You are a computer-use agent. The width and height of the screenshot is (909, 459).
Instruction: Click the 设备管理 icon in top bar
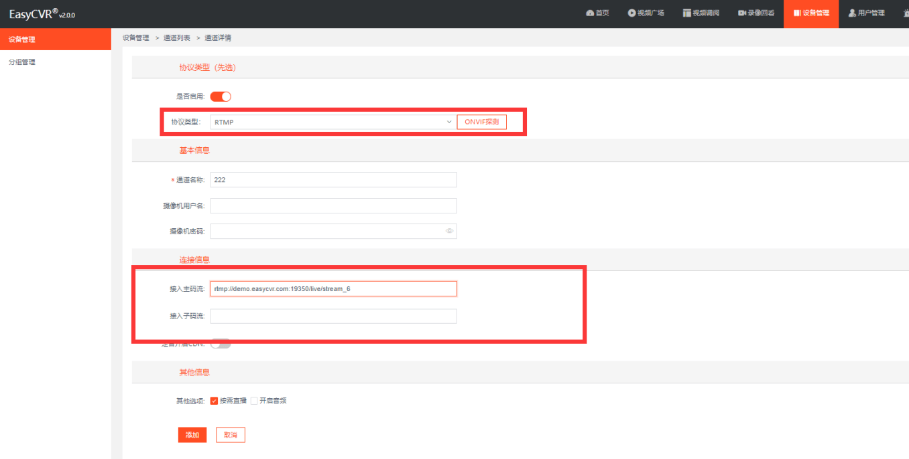point(797,13)
